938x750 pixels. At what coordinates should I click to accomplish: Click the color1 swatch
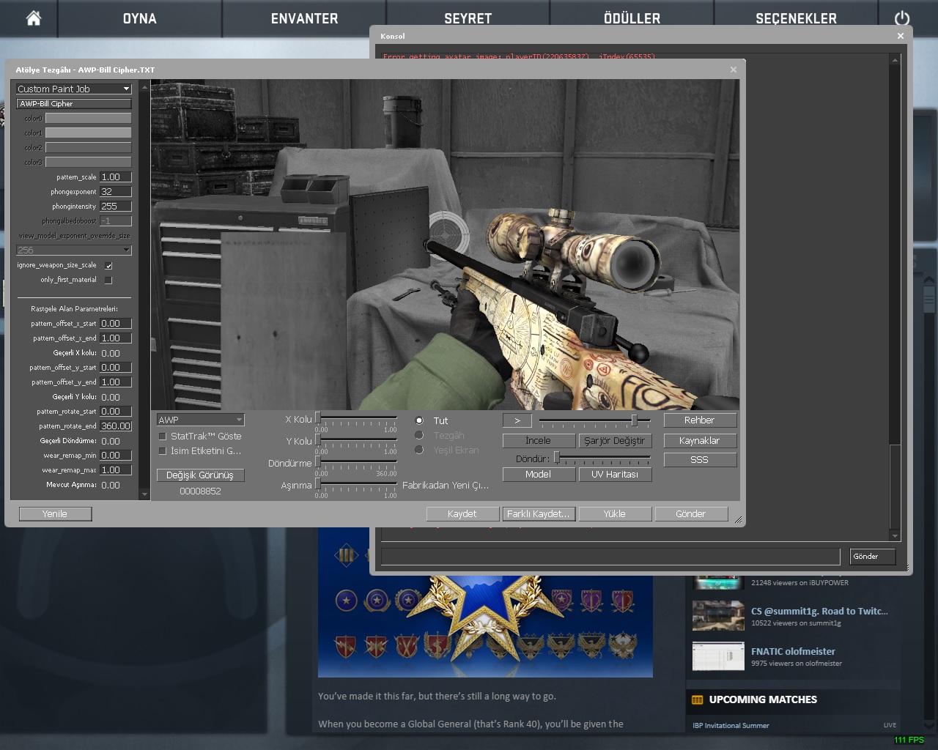[89, 133]
